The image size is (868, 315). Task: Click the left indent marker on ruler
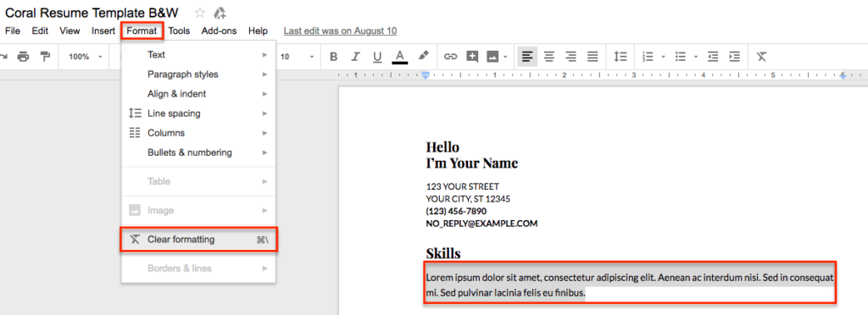click(x=426, y=75)
